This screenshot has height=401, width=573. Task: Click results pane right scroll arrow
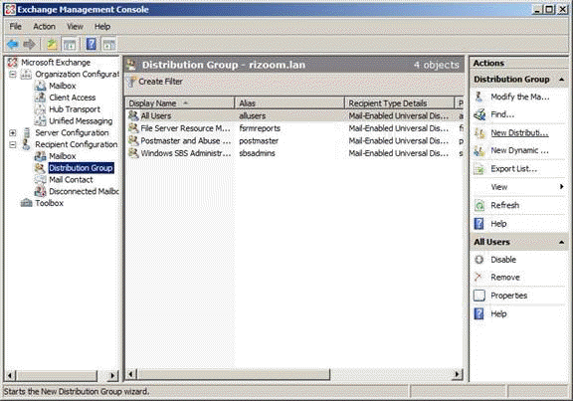click(x=457, y=374)
